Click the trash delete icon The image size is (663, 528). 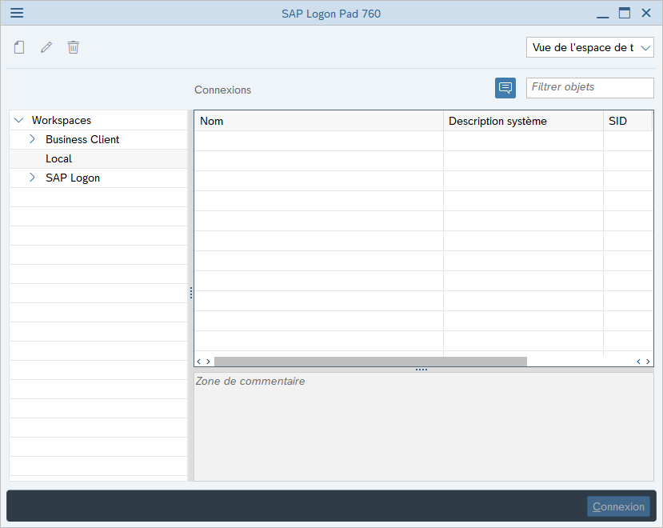[x=73, y=47]
